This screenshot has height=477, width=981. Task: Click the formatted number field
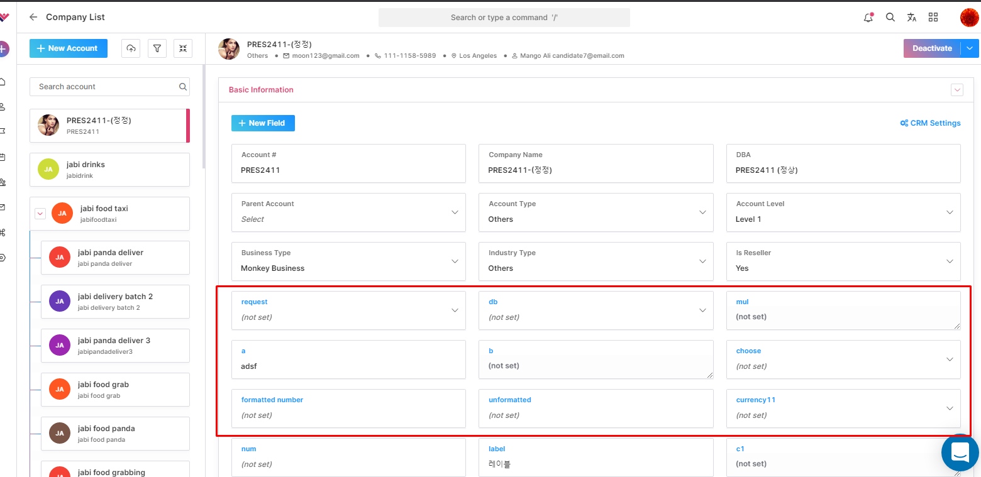coord(348,408)
